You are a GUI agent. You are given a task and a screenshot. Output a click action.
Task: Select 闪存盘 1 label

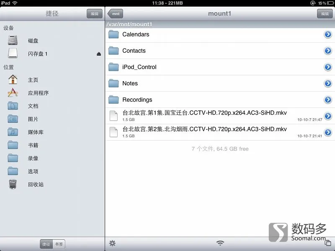(38, 54)
